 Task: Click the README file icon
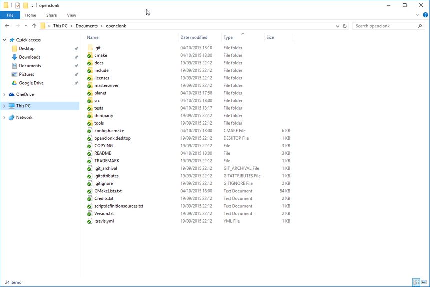click(89, 153)
